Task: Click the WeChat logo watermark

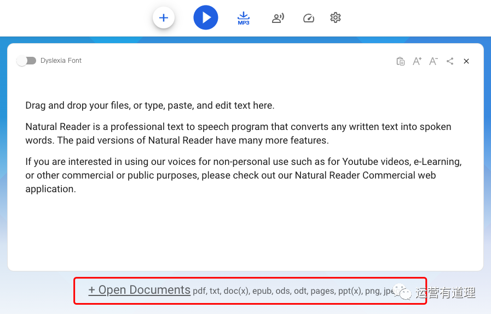Action: click(405, 293)
